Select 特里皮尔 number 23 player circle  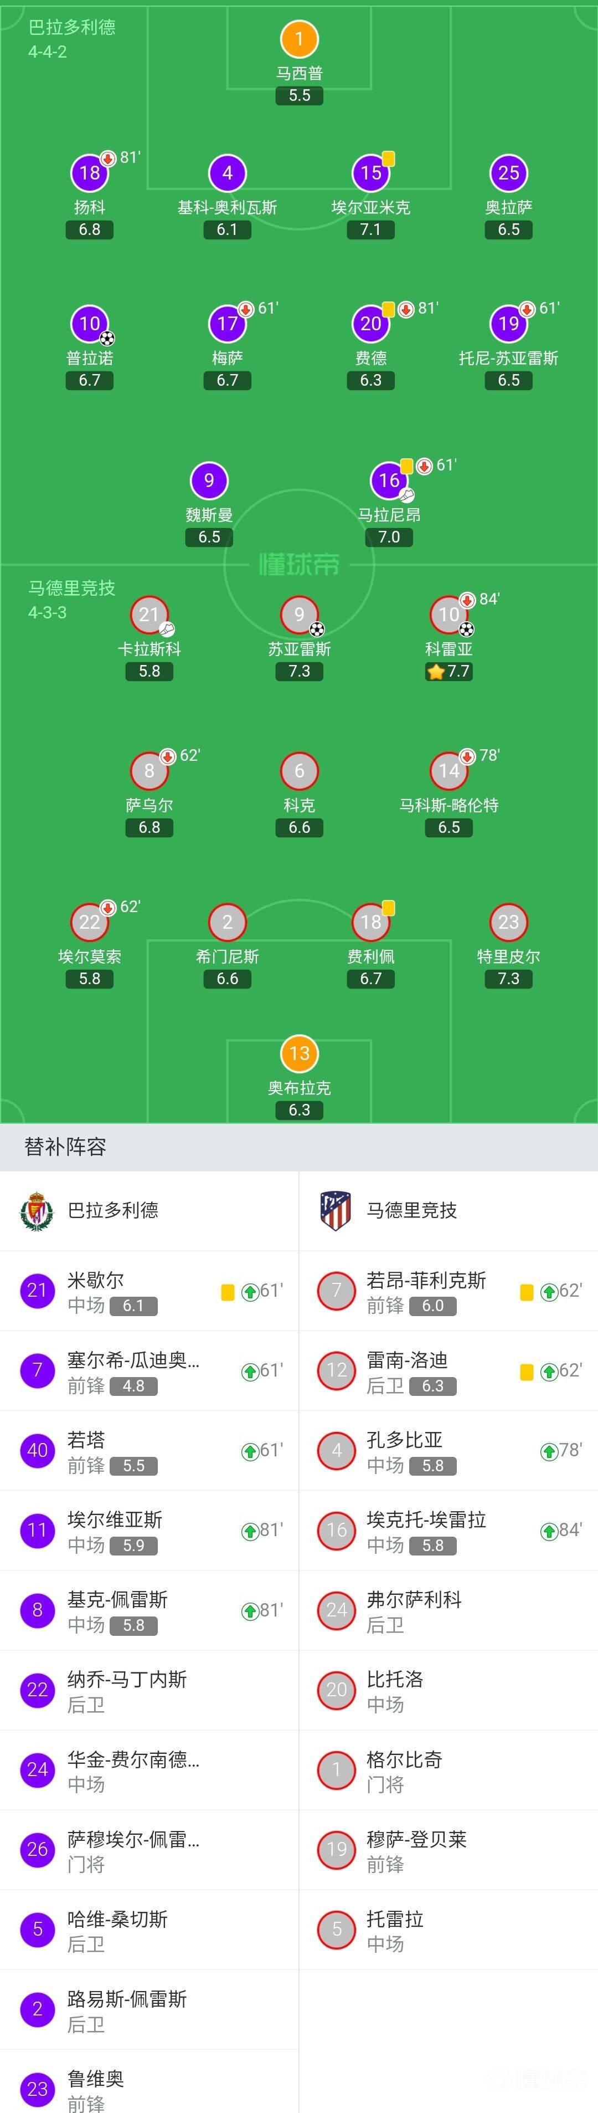[509, 922]
